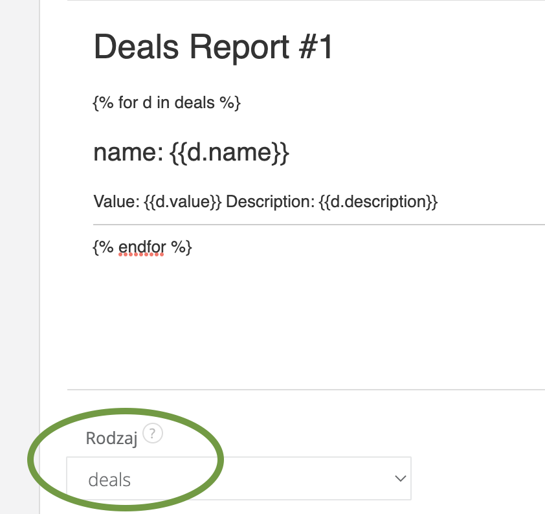
Task: Click the underlined misspelled word "endfor"
Action: click(142, 247)
